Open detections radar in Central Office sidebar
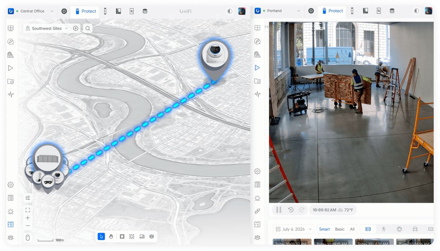 (11, 55)
